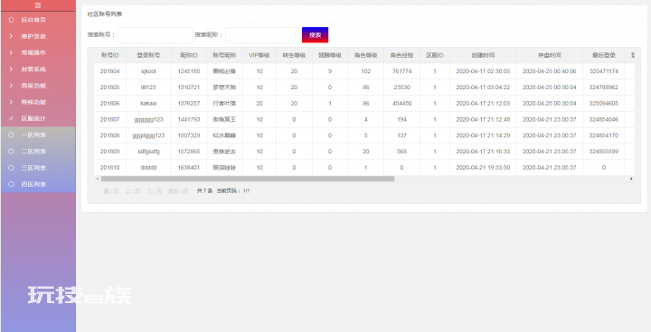Viewport: 651px width, 332px height.
Task: Click nickname ID 1310721
Action: 189,88
